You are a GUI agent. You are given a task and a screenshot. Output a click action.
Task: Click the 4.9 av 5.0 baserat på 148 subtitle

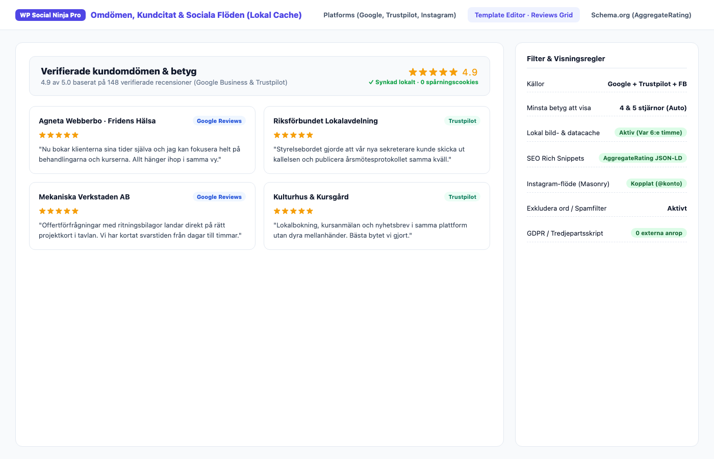click(x=164, y=83)
